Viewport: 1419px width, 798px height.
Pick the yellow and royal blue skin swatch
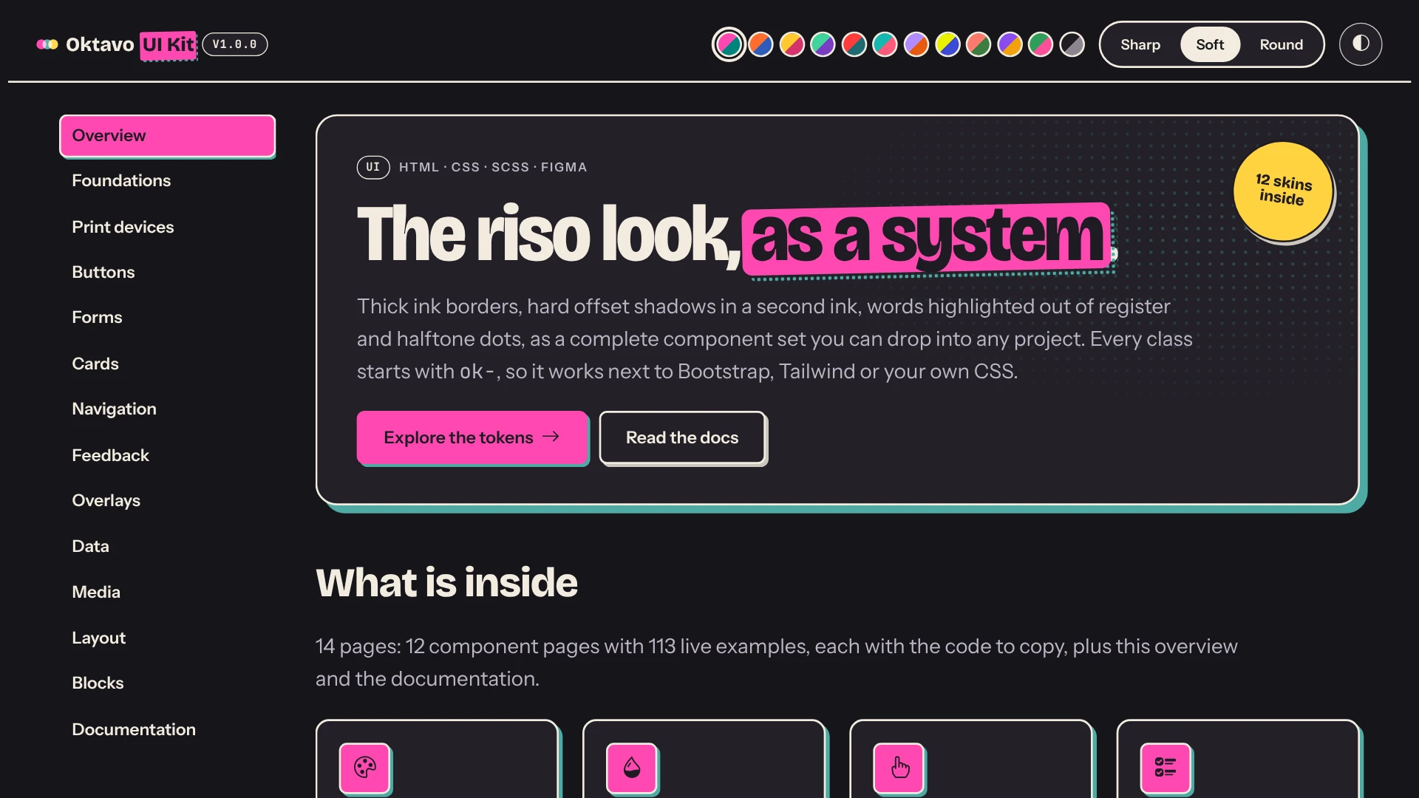point(947,44)
